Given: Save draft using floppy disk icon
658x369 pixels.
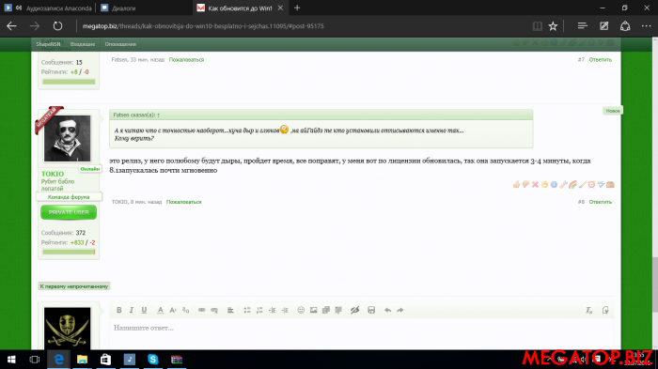Looking at the screenshot, I should [371, 310].
